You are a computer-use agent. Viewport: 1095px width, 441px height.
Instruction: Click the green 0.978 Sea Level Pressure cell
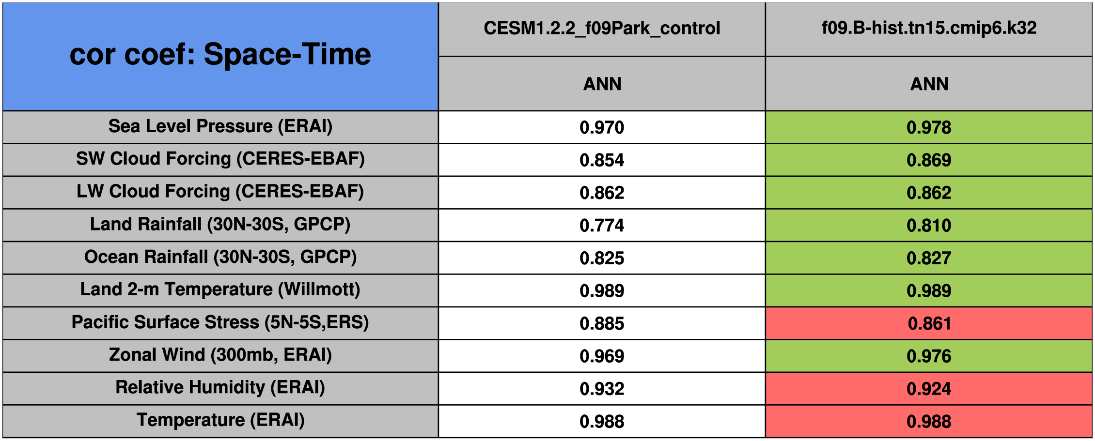coord(929,127)
